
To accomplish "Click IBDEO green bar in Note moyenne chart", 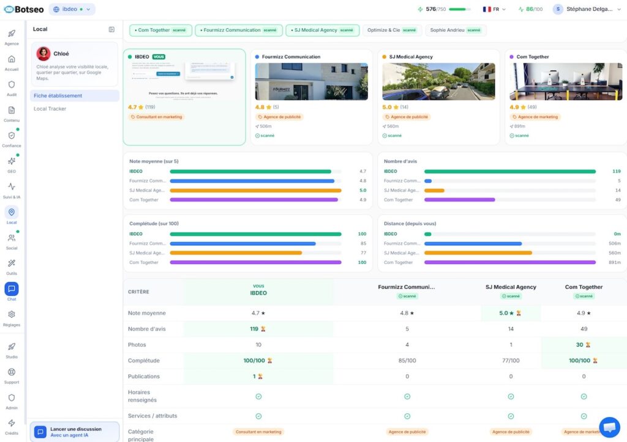I will pyautogui.click(x=250, y=171).
